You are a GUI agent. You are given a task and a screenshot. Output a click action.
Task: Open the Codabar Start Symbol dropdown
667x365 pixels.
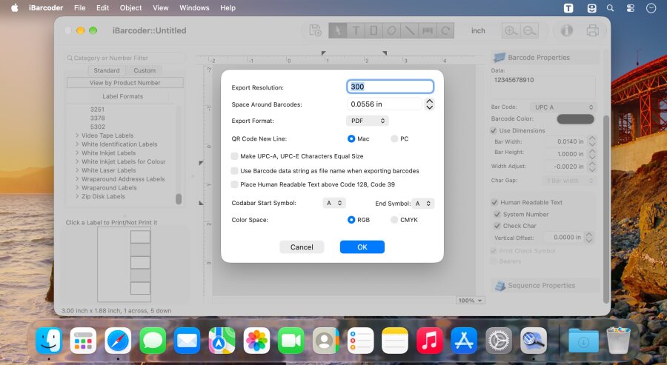pyautogui.click(x=334, y=203)
